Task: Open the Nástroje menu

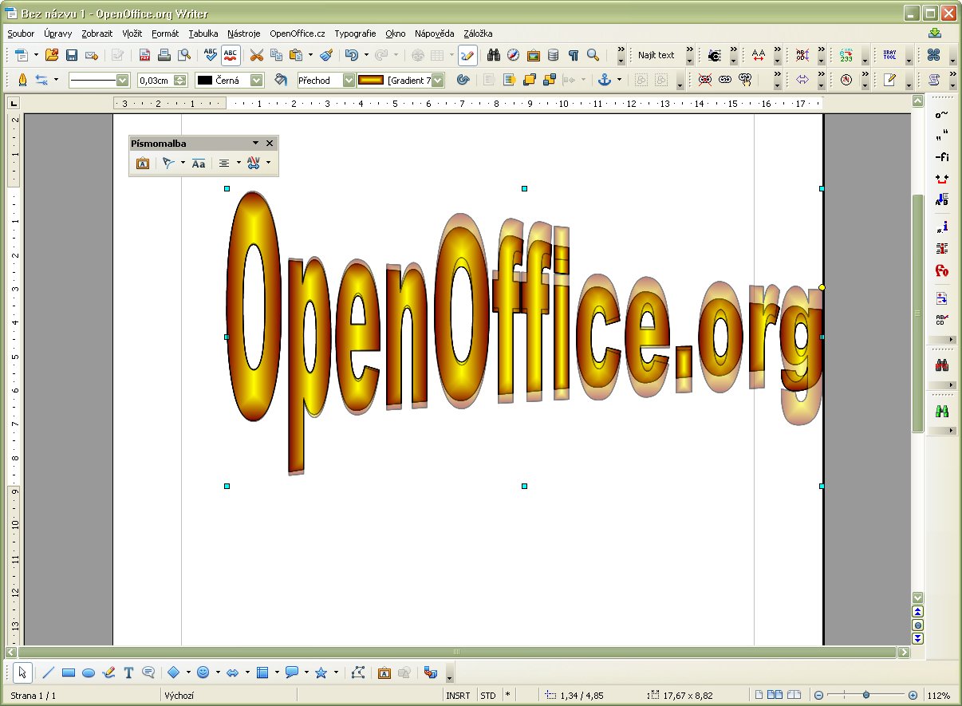Action: (x=244, y=34)
